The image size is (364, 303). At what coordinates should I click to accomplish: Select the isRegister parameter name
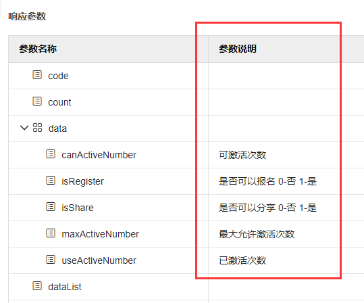(x=82, y=181)
